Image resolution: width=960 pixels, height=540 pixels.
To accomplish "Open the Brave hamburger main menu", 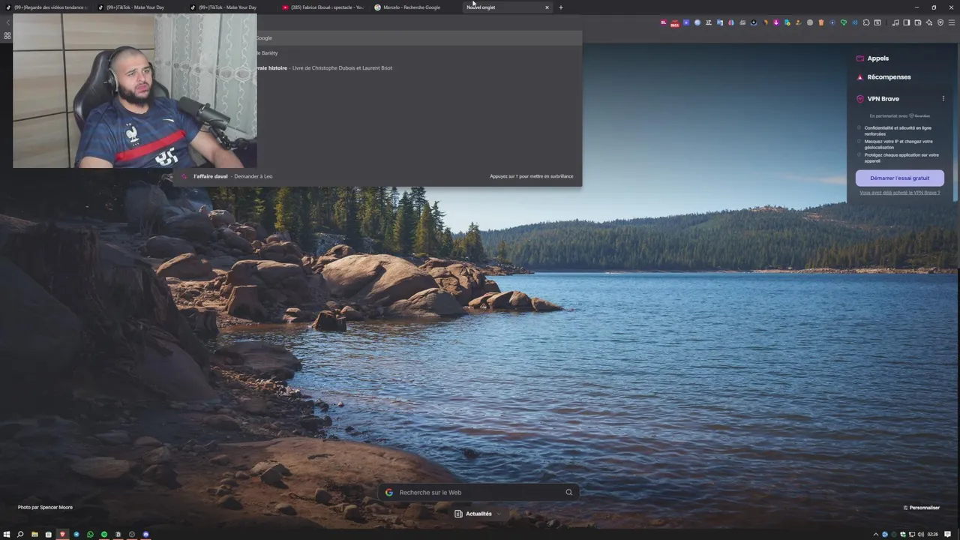I will click(x=952, y=22).
